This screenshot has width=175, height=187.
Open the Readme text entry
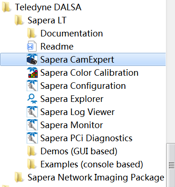point(57,46)
